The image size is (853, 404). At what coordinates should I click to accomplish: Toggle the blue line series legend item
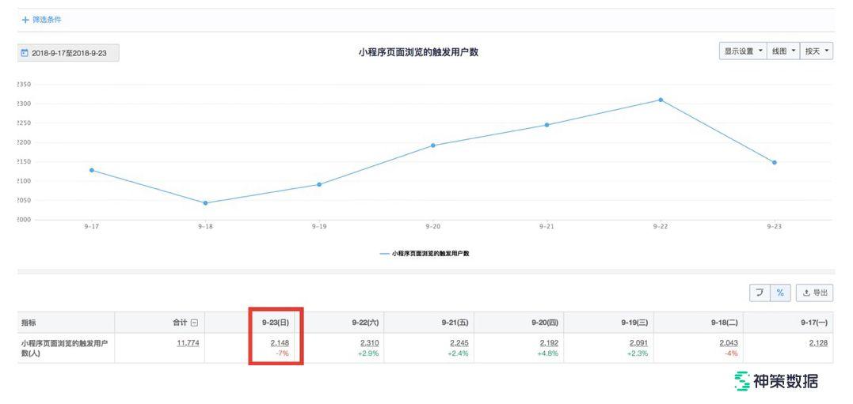click(425, 254)
